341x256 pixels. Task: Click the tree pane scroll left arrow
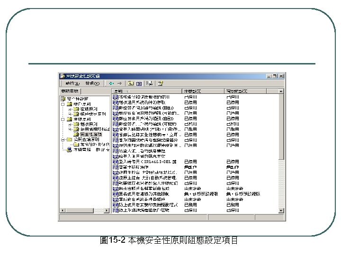click(x=63, y=210)
